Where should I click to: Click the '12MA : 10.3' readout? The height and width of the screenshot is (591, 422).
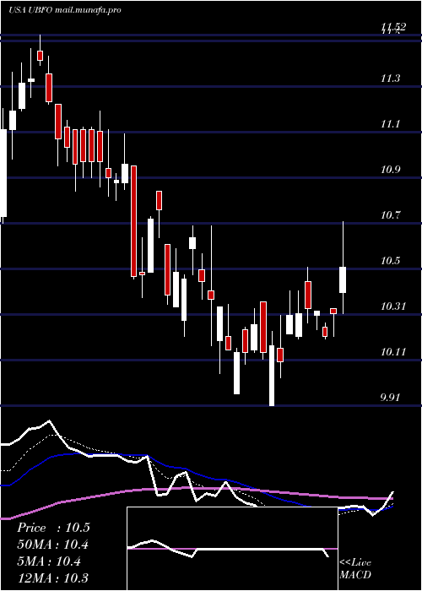pos(52,577)
